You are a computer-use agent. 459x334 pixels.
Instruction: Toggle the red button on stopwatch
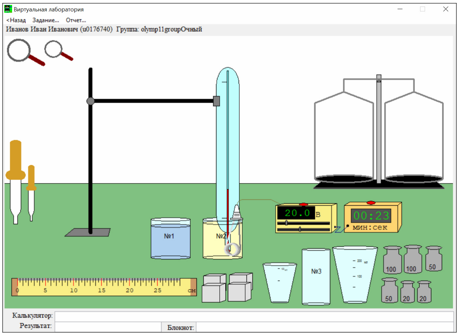pos(371,203)
